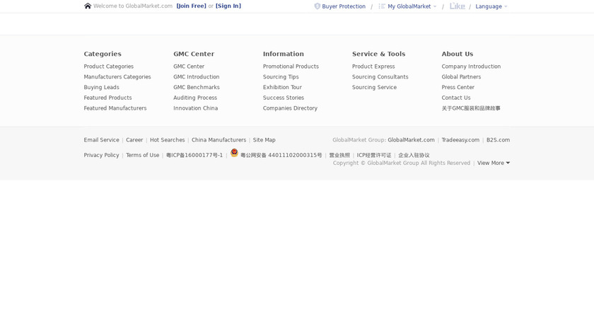The height and width of the screenshot is (334, 594).
Task: Open Companies Directory
Action: point(290,108)
